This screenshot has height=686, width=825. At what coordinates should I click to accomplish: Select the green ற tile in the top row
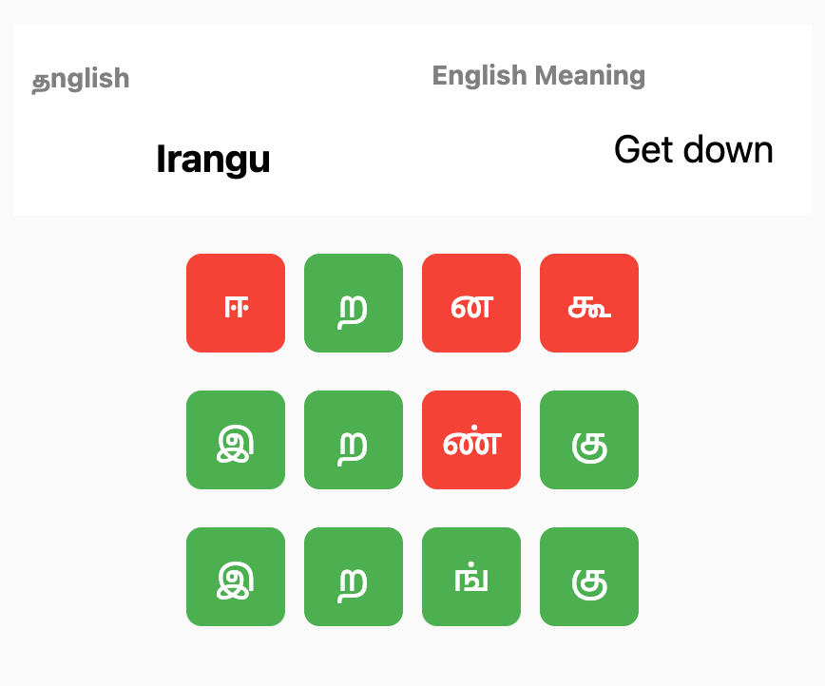coord(354,303)
